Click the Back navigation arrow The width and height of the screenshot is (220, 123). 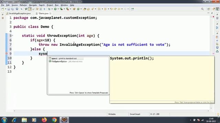point(119,9)
